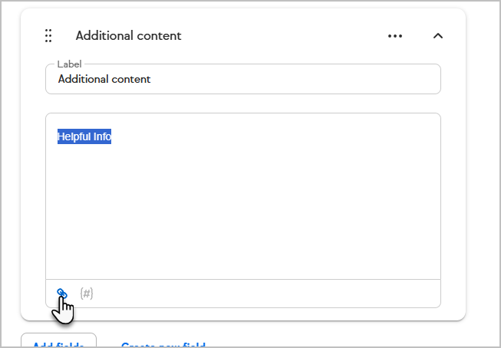Open the three-dot options menu

coord(395,36)
